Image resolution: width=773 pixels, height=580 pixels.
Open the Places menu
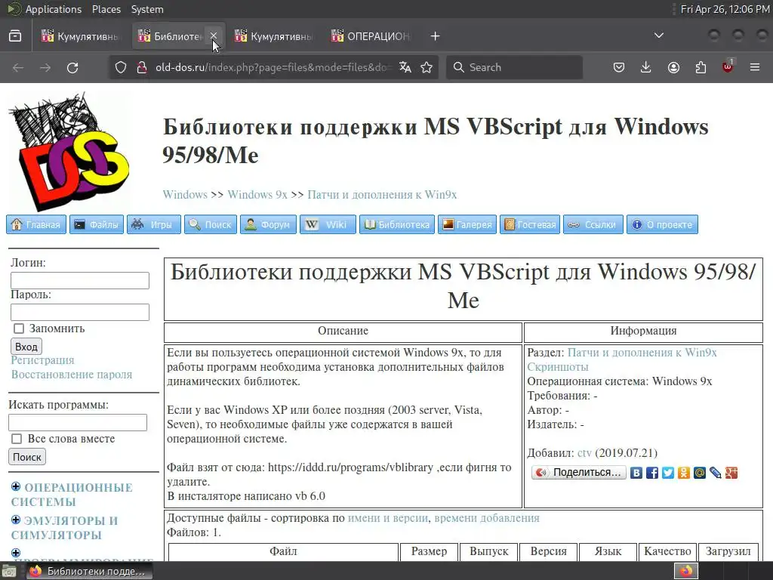pos(106,9)
